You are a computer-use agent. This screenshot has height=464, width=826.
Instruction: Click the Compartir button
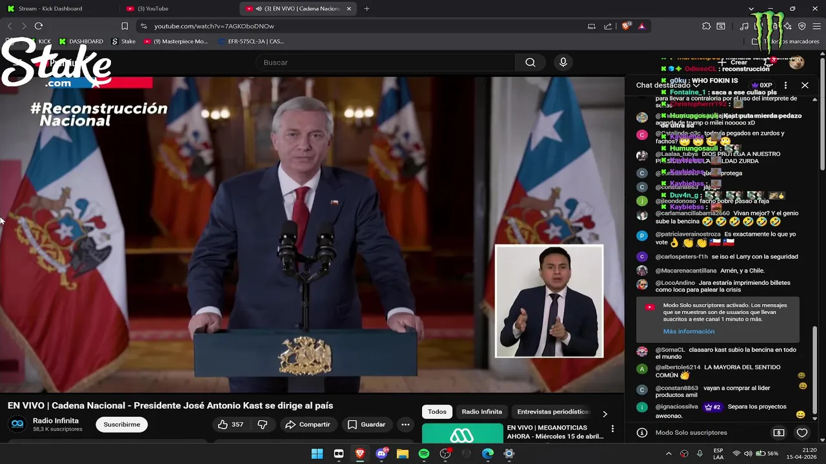click(308, 424)
